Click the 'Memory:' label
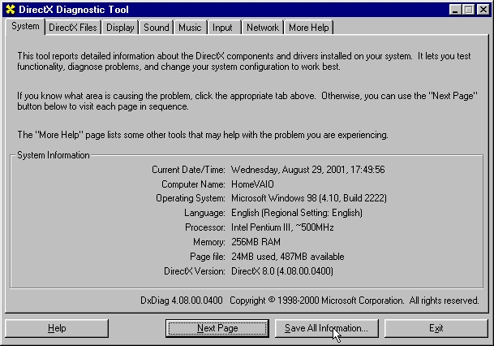 [x=209, y=242]
